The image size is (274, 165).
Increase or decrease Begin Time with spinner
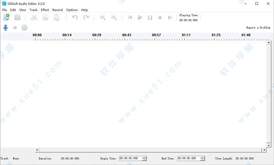coord(144,158)
